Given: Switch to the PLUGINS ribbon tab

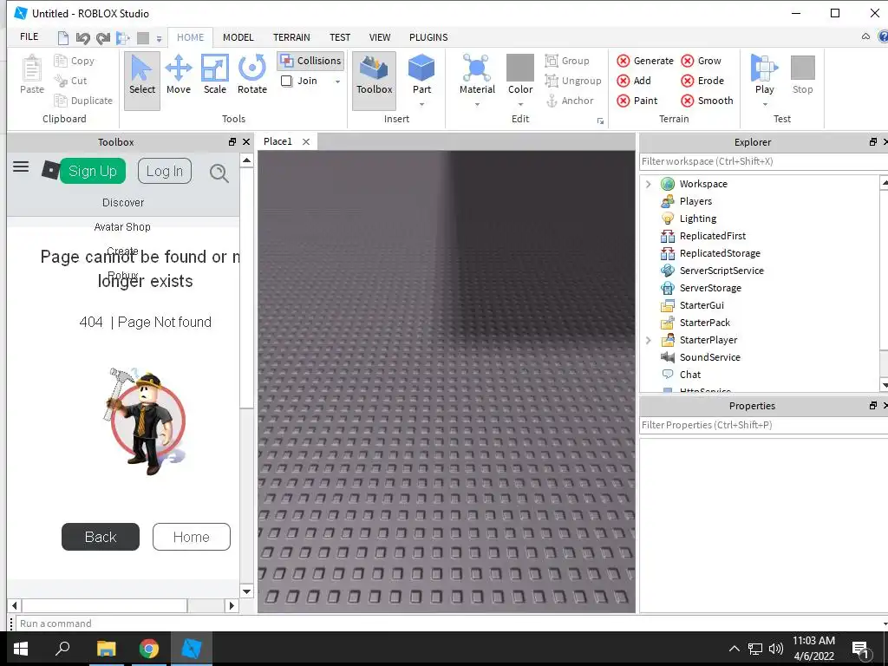Looking at the screenshot, I should tap(428, 37).
